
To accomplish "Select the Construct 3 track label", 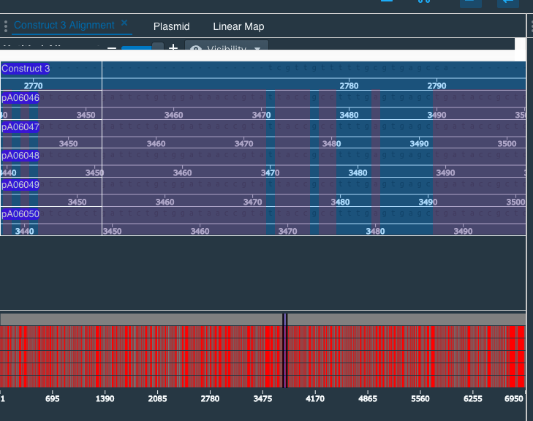I will [26, 69].
